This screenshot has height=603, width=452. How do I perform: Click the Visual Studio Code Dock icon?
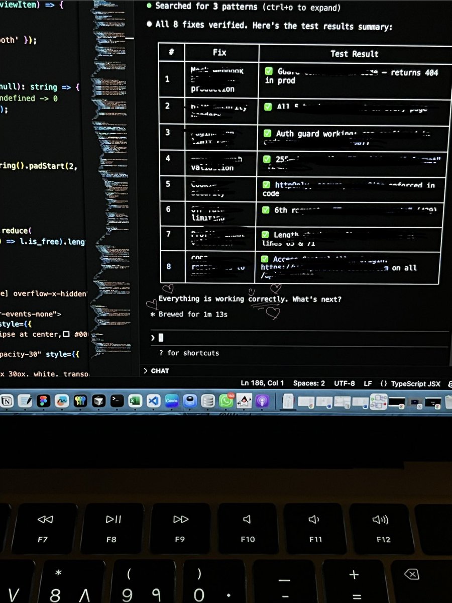(153, 400)
